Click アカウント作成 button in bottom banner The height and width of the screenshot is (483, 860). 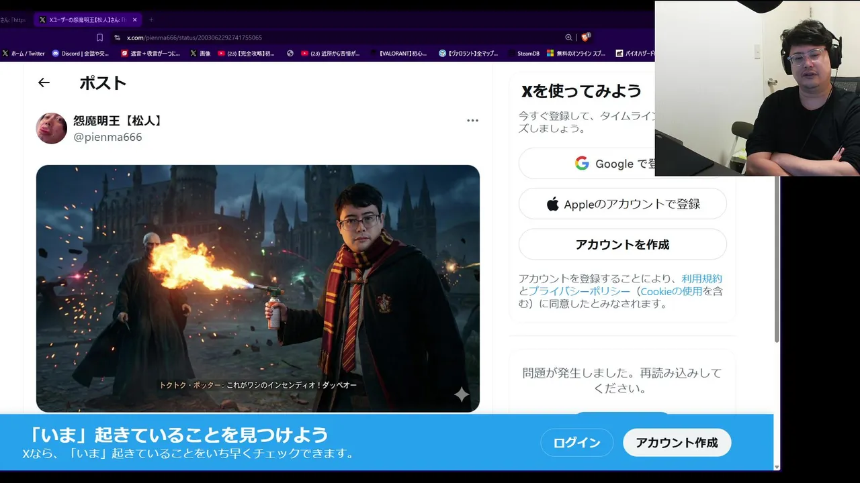click(x=677, y=443)
